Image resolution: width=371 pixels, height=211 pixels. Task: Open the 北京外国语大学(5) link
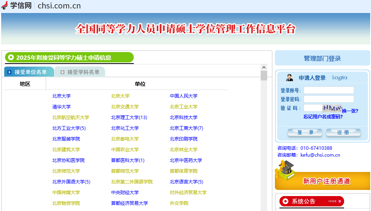point(71,182)
